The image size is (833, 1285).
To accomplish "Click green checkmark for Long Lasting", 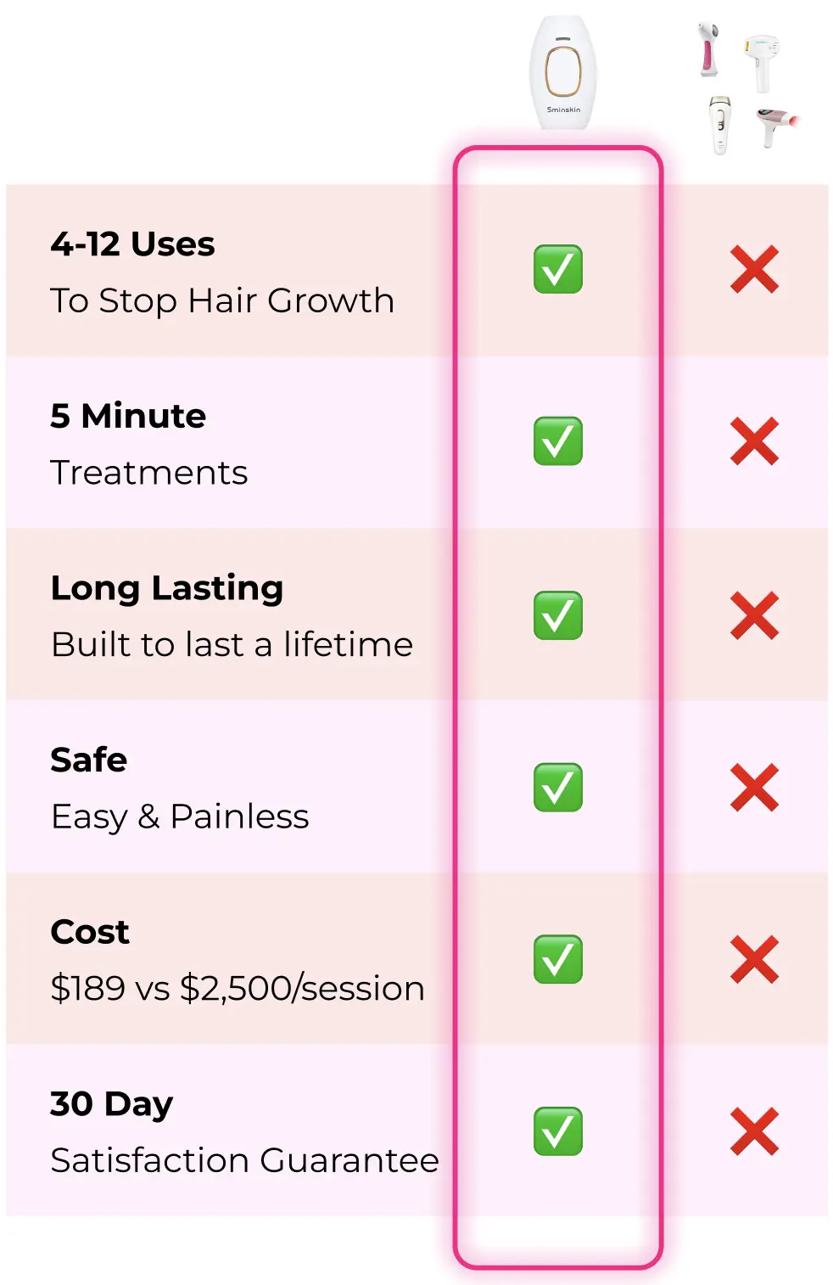I will (558, 615).
